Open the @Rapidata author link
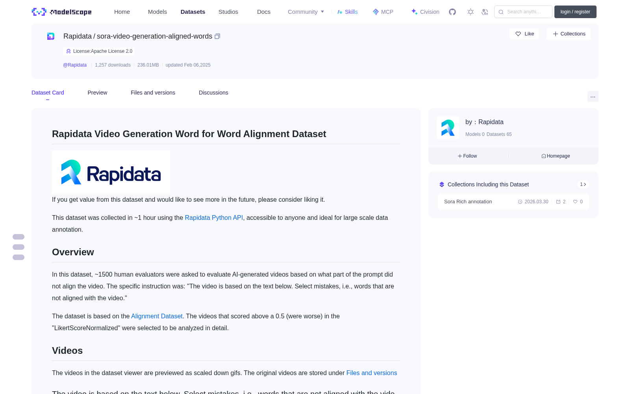This screenshot has height=394, width=630. (x=75, y=65)
